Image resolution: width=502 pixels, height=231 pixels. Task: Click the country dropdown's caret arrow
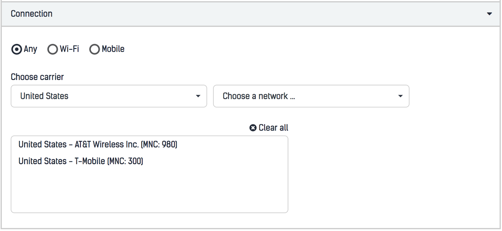[x=198, y=96]
